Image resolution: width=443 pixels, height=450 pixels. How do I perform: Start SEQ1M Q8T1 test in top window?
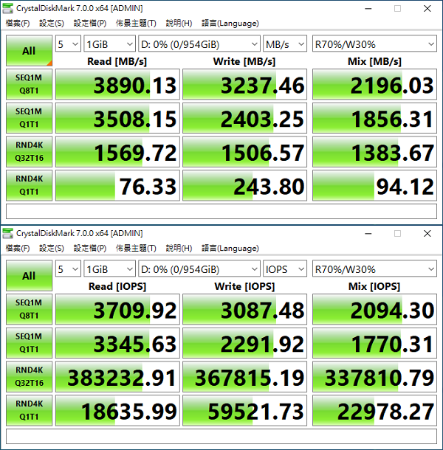coord(29,84)
